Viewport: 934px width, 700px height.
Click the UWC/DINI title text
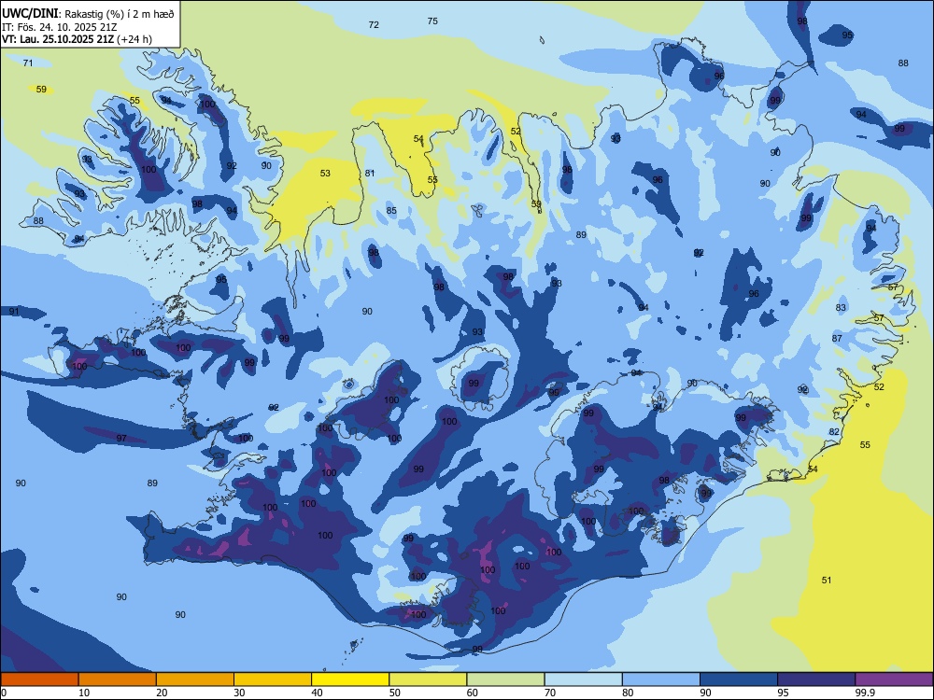[x=30, y=14]
